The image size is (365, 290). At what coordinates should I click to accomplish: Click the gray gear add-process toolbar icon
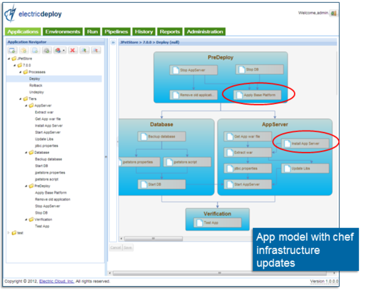(x=47, y=50)
